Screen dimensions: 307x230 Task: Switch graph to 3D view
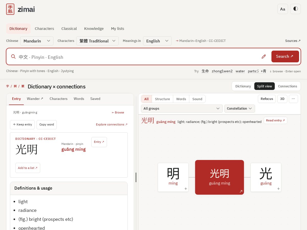(282, 99)
